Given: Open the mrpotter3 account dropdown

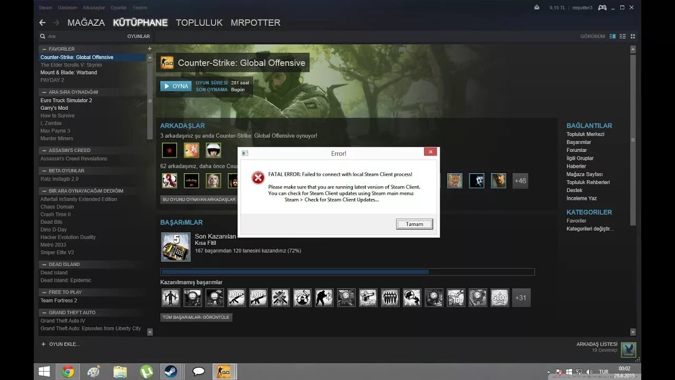Looking at the screenshot, I should [582, 8].
